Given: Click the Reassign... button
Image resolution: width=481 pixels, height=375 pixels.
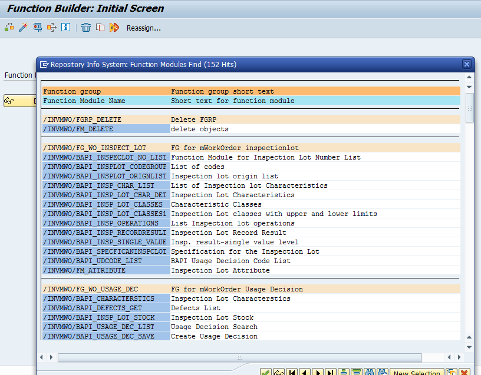Looking at the screenshot, I should [x=144, y=27].
